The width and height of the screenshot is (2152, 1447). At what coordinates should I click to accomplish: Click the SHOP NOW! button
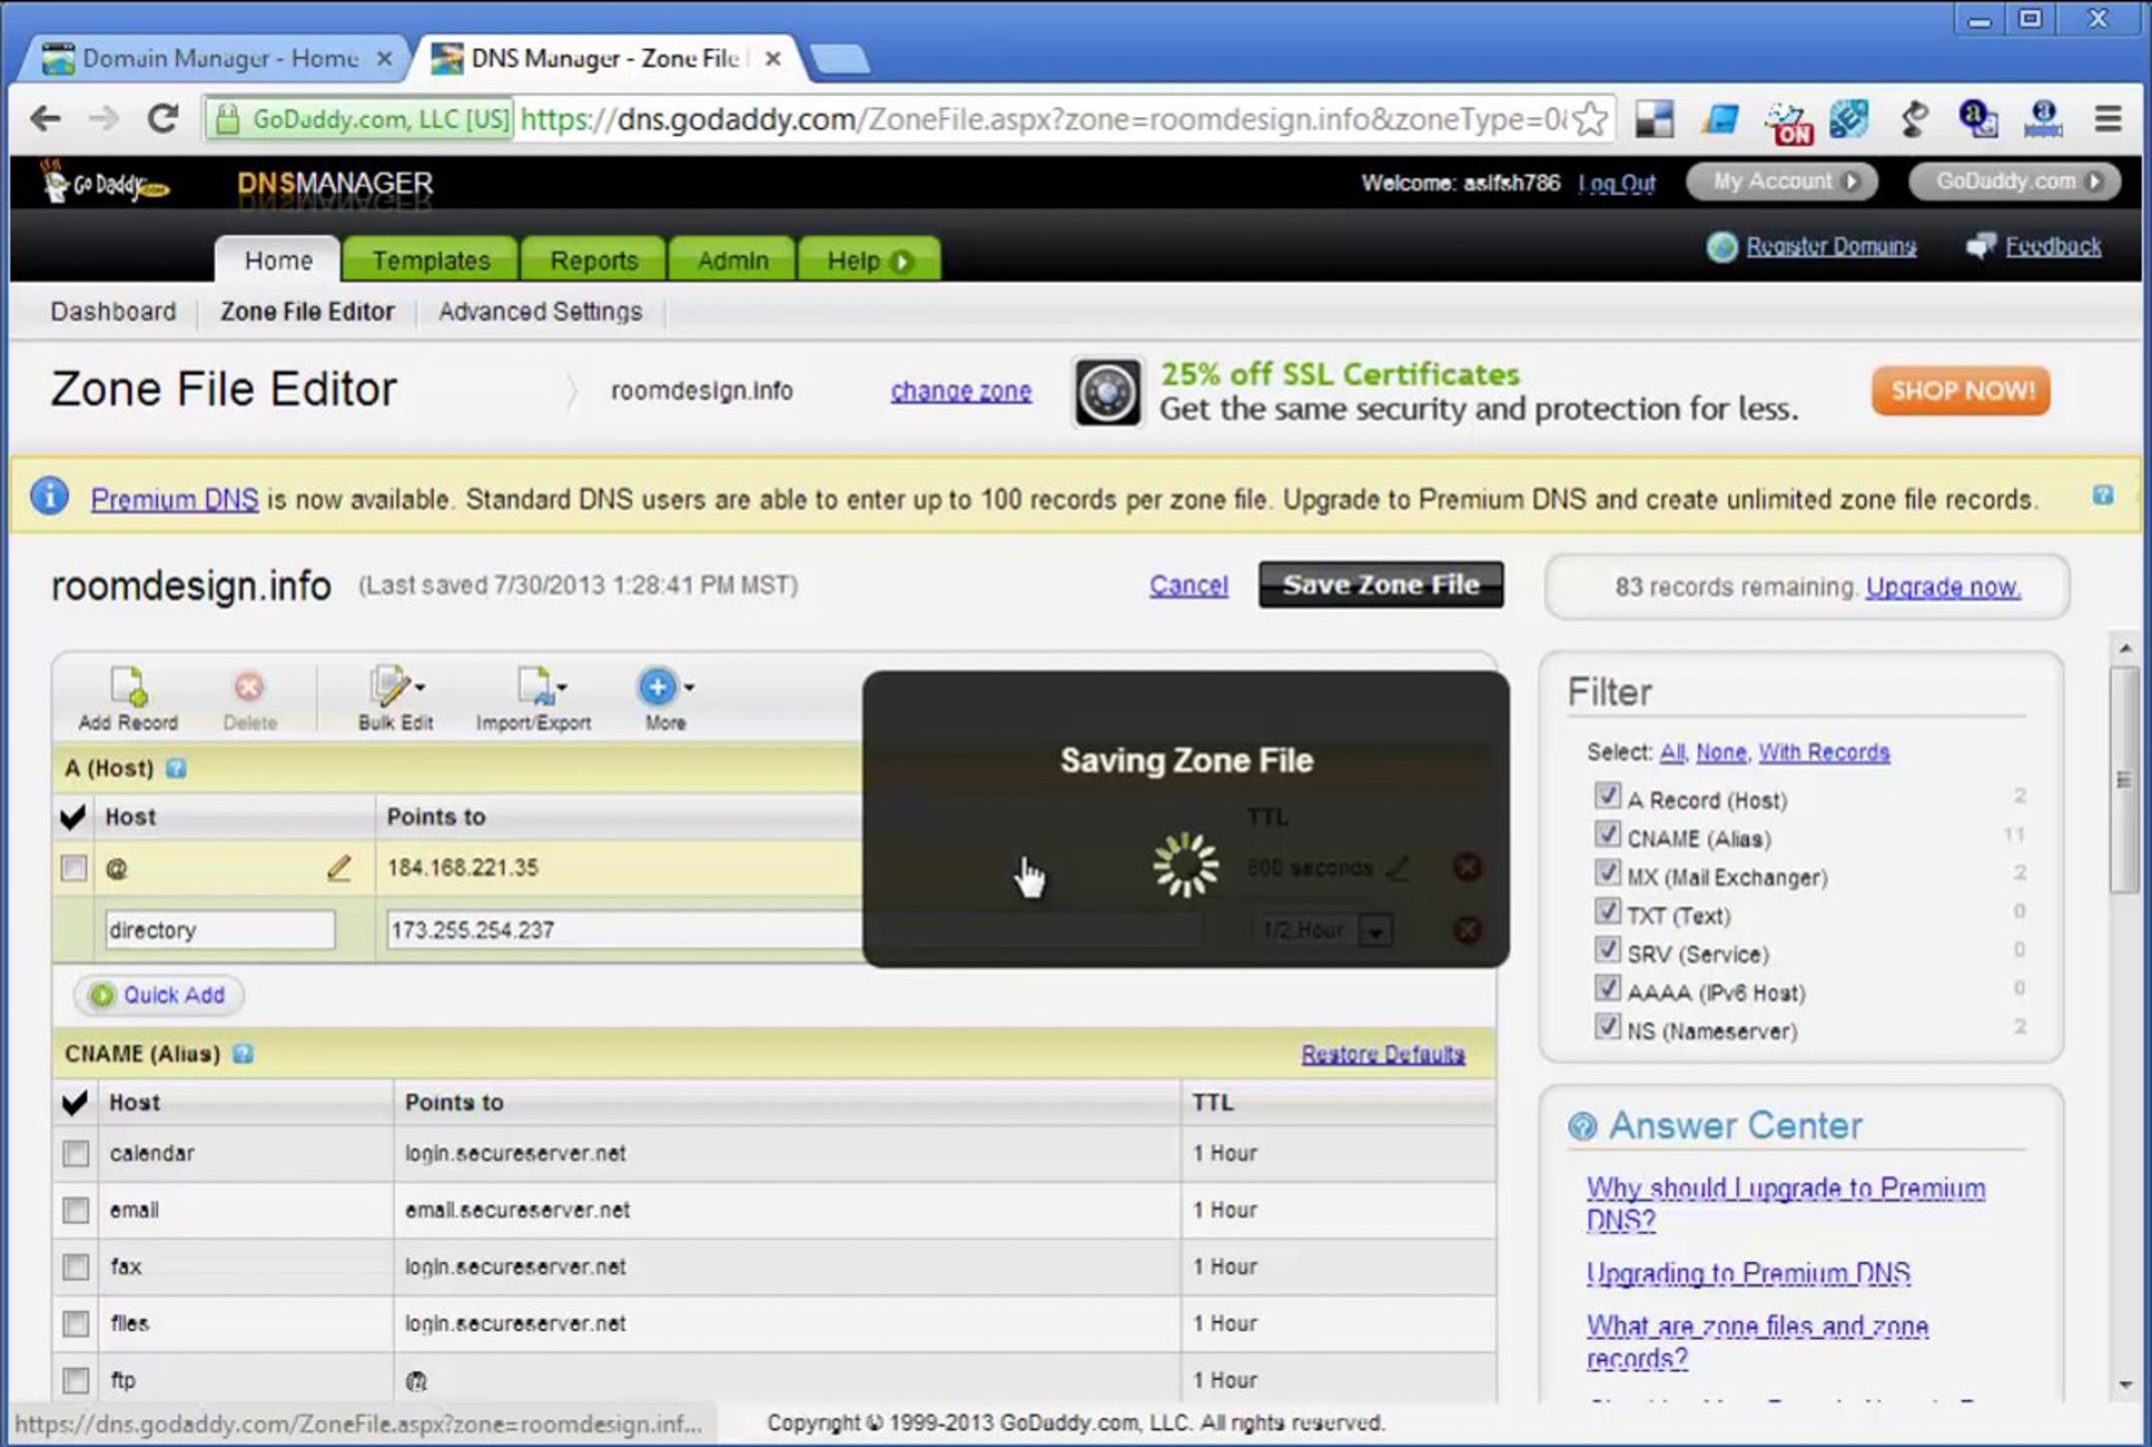(1961, 391)
